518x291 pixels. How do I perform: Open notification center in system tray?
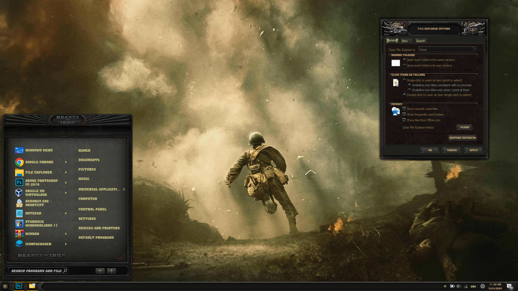point(509,286)
